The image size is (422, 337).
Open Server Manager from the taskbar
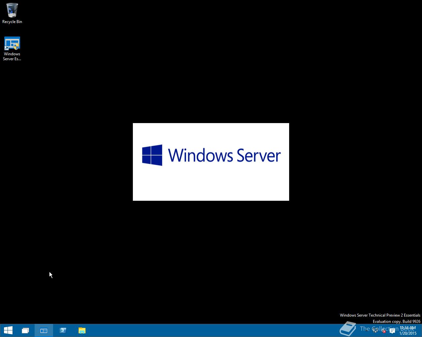click(44, 330)
